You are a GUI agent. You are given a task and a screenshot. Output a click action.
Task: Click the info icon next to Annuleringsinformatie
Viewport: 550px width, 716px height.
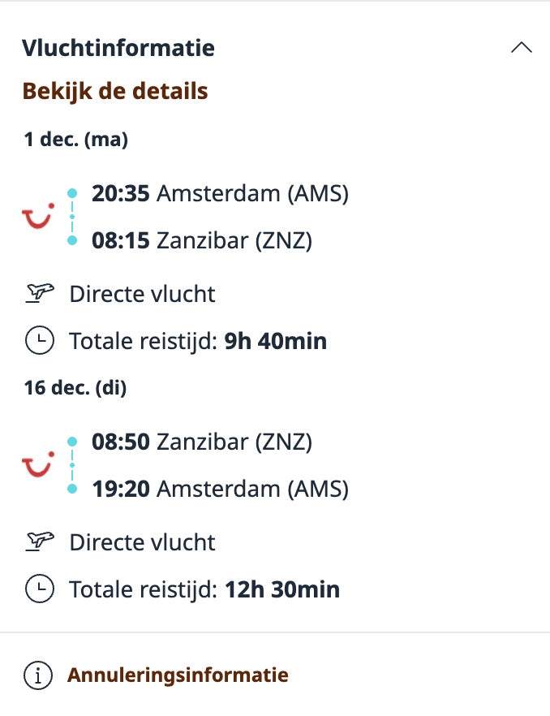pos(39,674)
